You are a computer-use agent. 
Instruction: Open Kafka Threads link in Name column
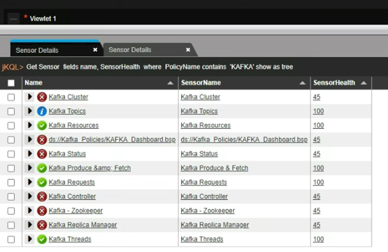pos(70,239)
